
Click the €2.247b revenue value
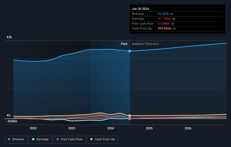[163, 14]
